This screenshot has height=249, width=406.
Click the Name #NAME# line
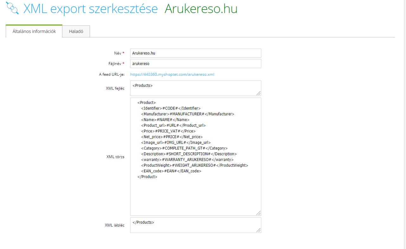(x=165, y=120)
